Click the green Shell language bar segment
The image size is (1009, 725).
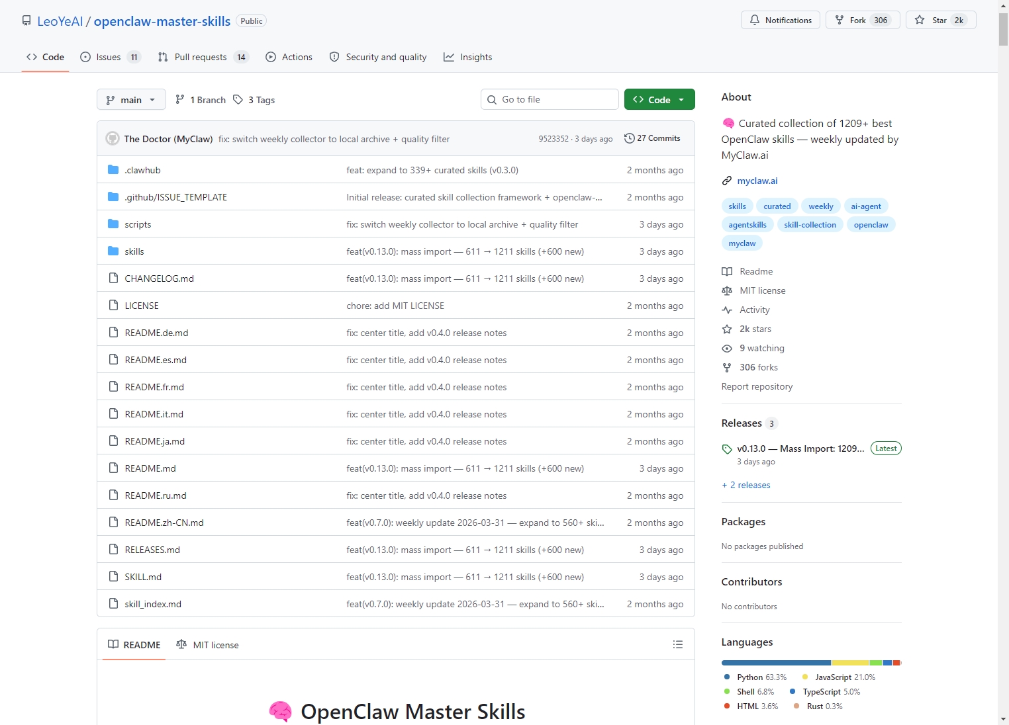(x=876, y=663)
